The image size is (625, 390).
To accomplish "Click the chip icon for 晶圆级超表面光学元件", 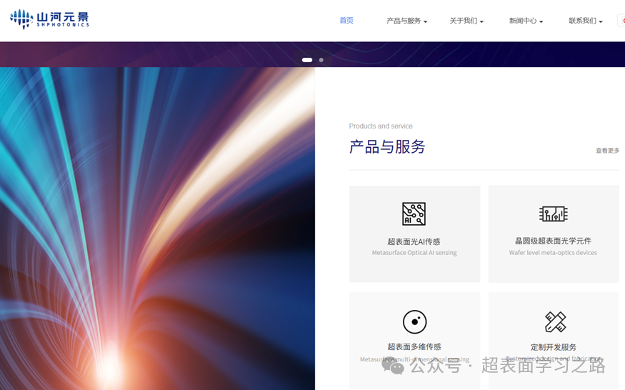I will (x=554, y=214).
